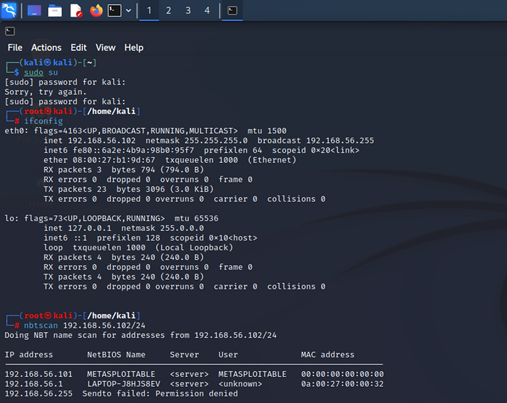This screenshot has height=403, width=507.
Task: Open the Actions menu
Action: click(x=46, y=48)
